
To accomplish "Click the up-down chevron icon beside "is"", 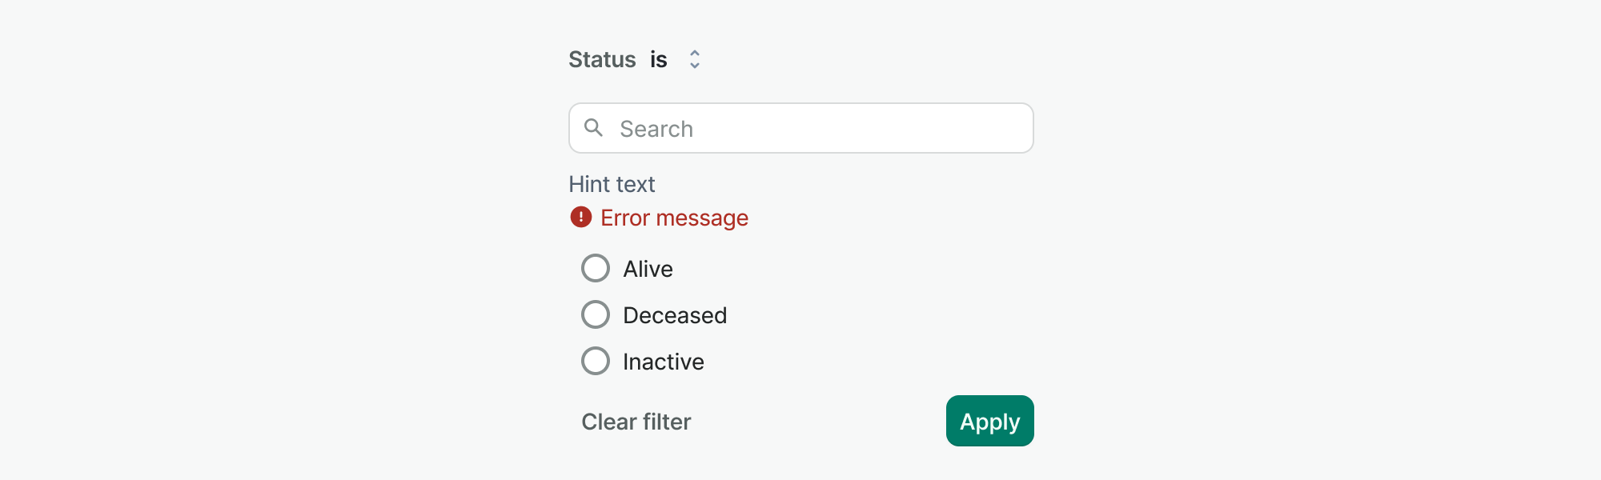I will coord(695,59).
